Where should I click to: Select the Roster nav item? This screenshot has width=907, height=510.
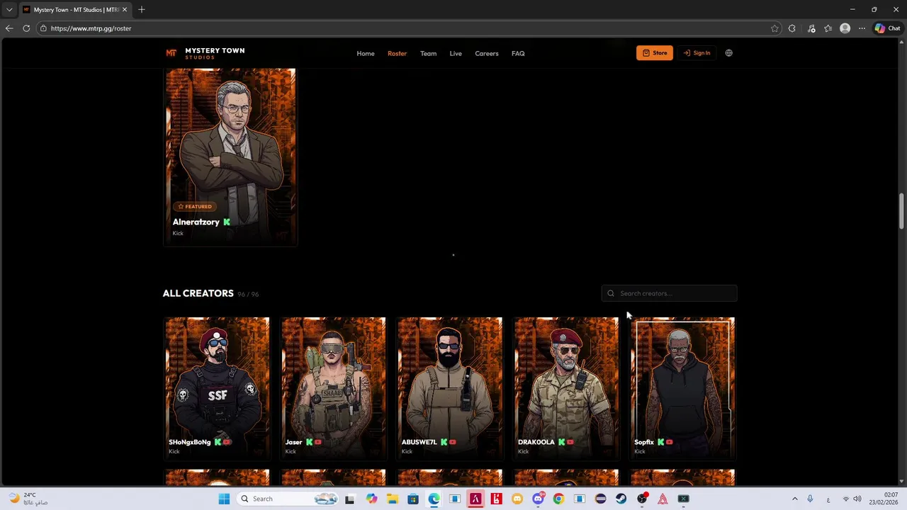pyautogui.click(x=397, y=53)
